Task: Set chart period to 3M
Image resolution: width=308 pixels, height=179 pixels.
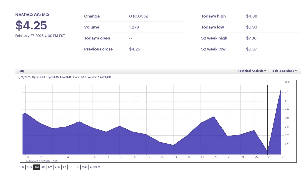Action: pyautogui.click(x=43, y=167)
